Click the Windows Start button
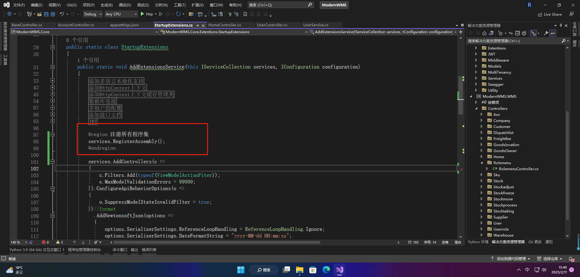 (x=241, y=270)
